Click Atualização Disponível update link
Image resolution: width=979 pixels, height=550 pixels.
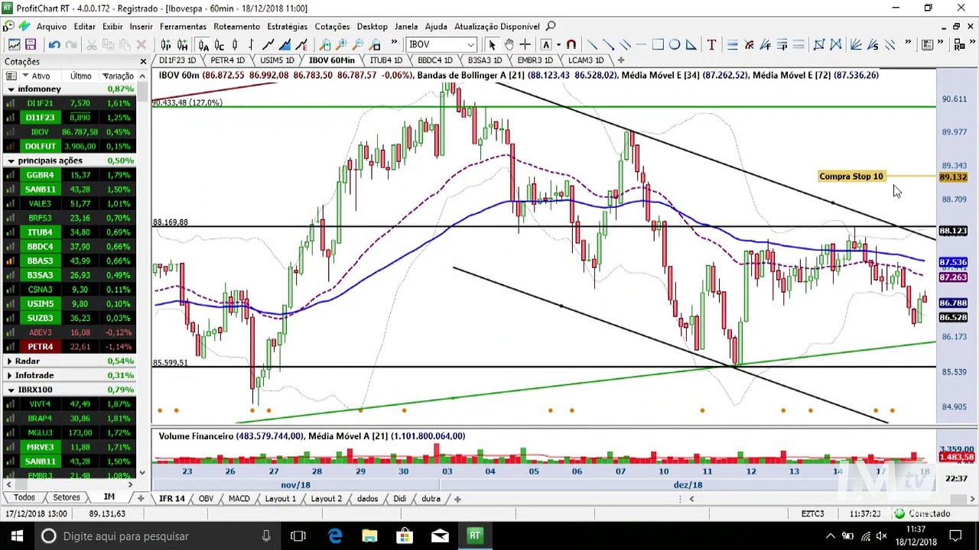point(497,26)
